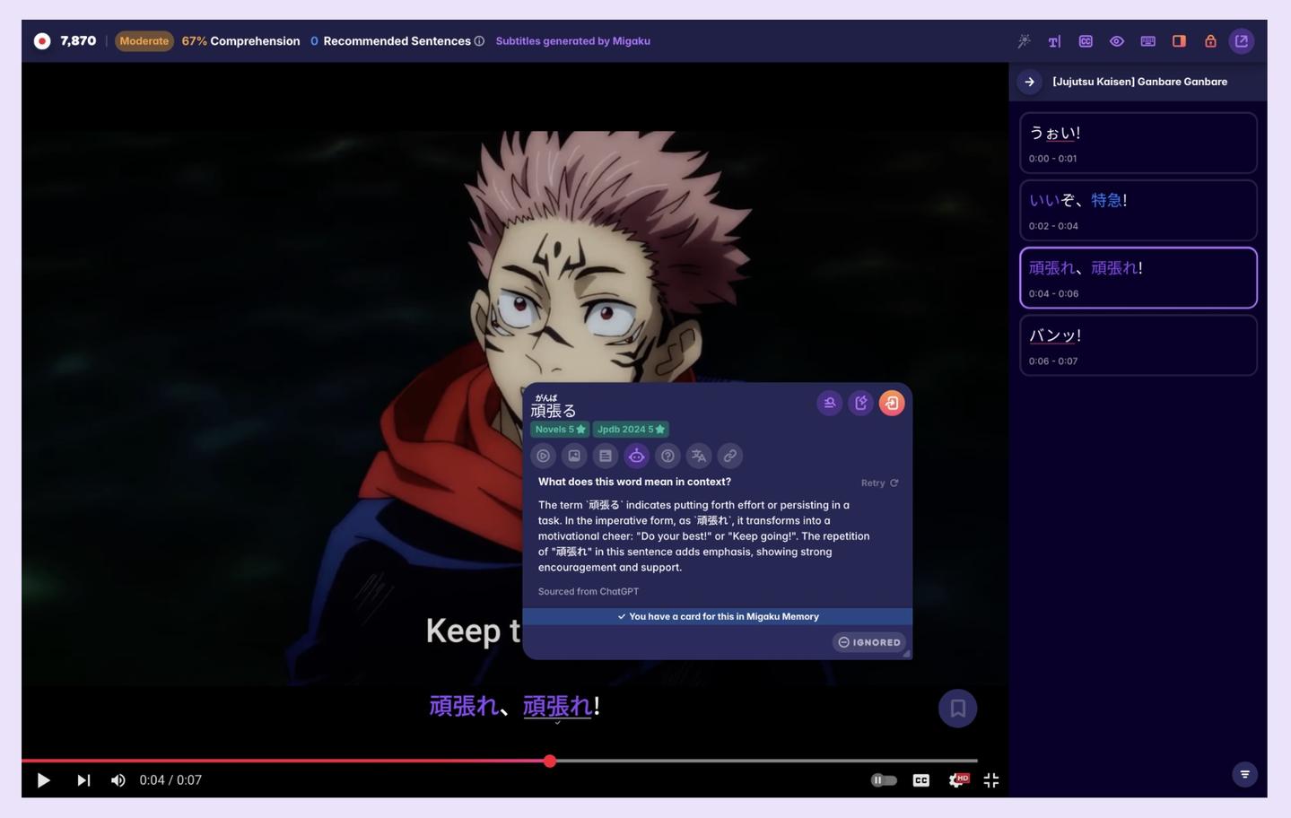Click the IGNORED status button
Screen dimensions: 1291x818
click(868, 642)
